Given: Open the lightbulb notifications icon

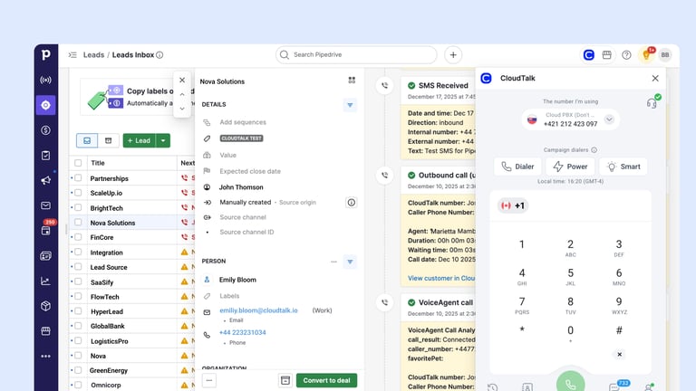Looking at the screenshot, I should 646,55.
